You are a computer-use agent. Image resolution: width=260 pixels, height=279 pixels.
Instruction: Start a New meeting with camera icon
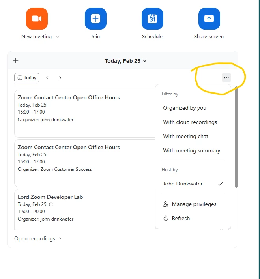(x=37, y=19)
